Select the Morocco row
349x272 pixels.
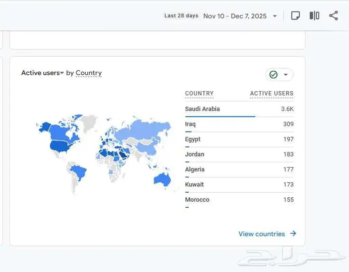click(x=197, y=200)
